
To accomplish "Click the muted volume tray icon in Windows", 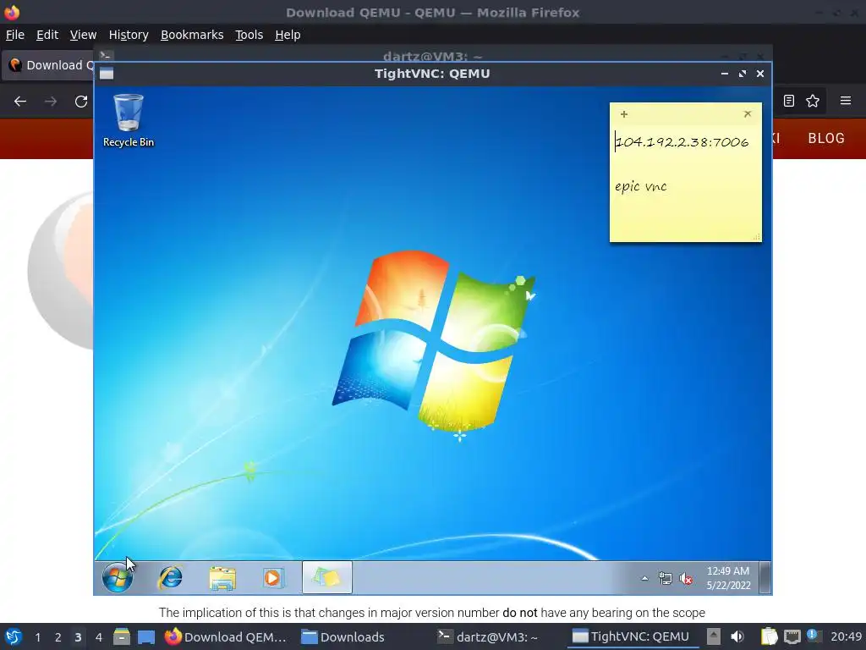I will point(686,579).
